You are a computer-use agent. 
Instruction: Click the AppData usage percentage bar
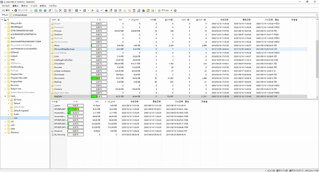tap(99, 96)
